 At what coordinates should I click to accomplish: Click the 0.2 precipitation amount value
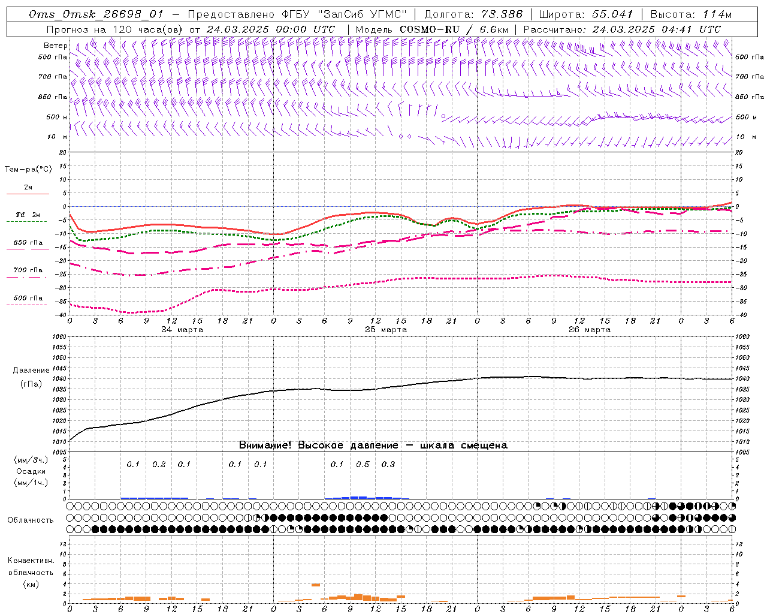click(x=159, y=464)
